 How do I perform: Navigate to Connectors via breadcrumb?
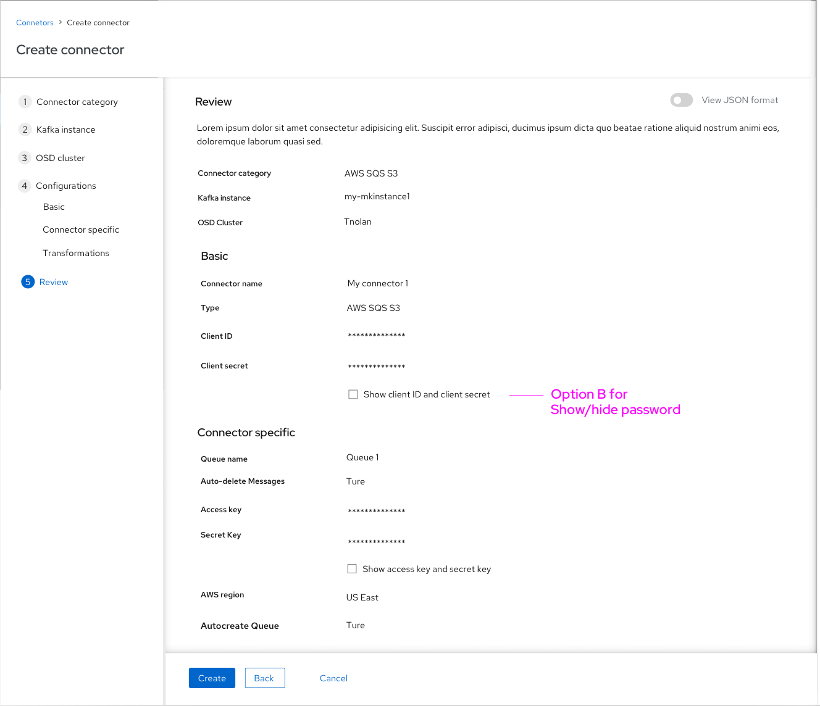pyautogui.click(x=35, y=22)
